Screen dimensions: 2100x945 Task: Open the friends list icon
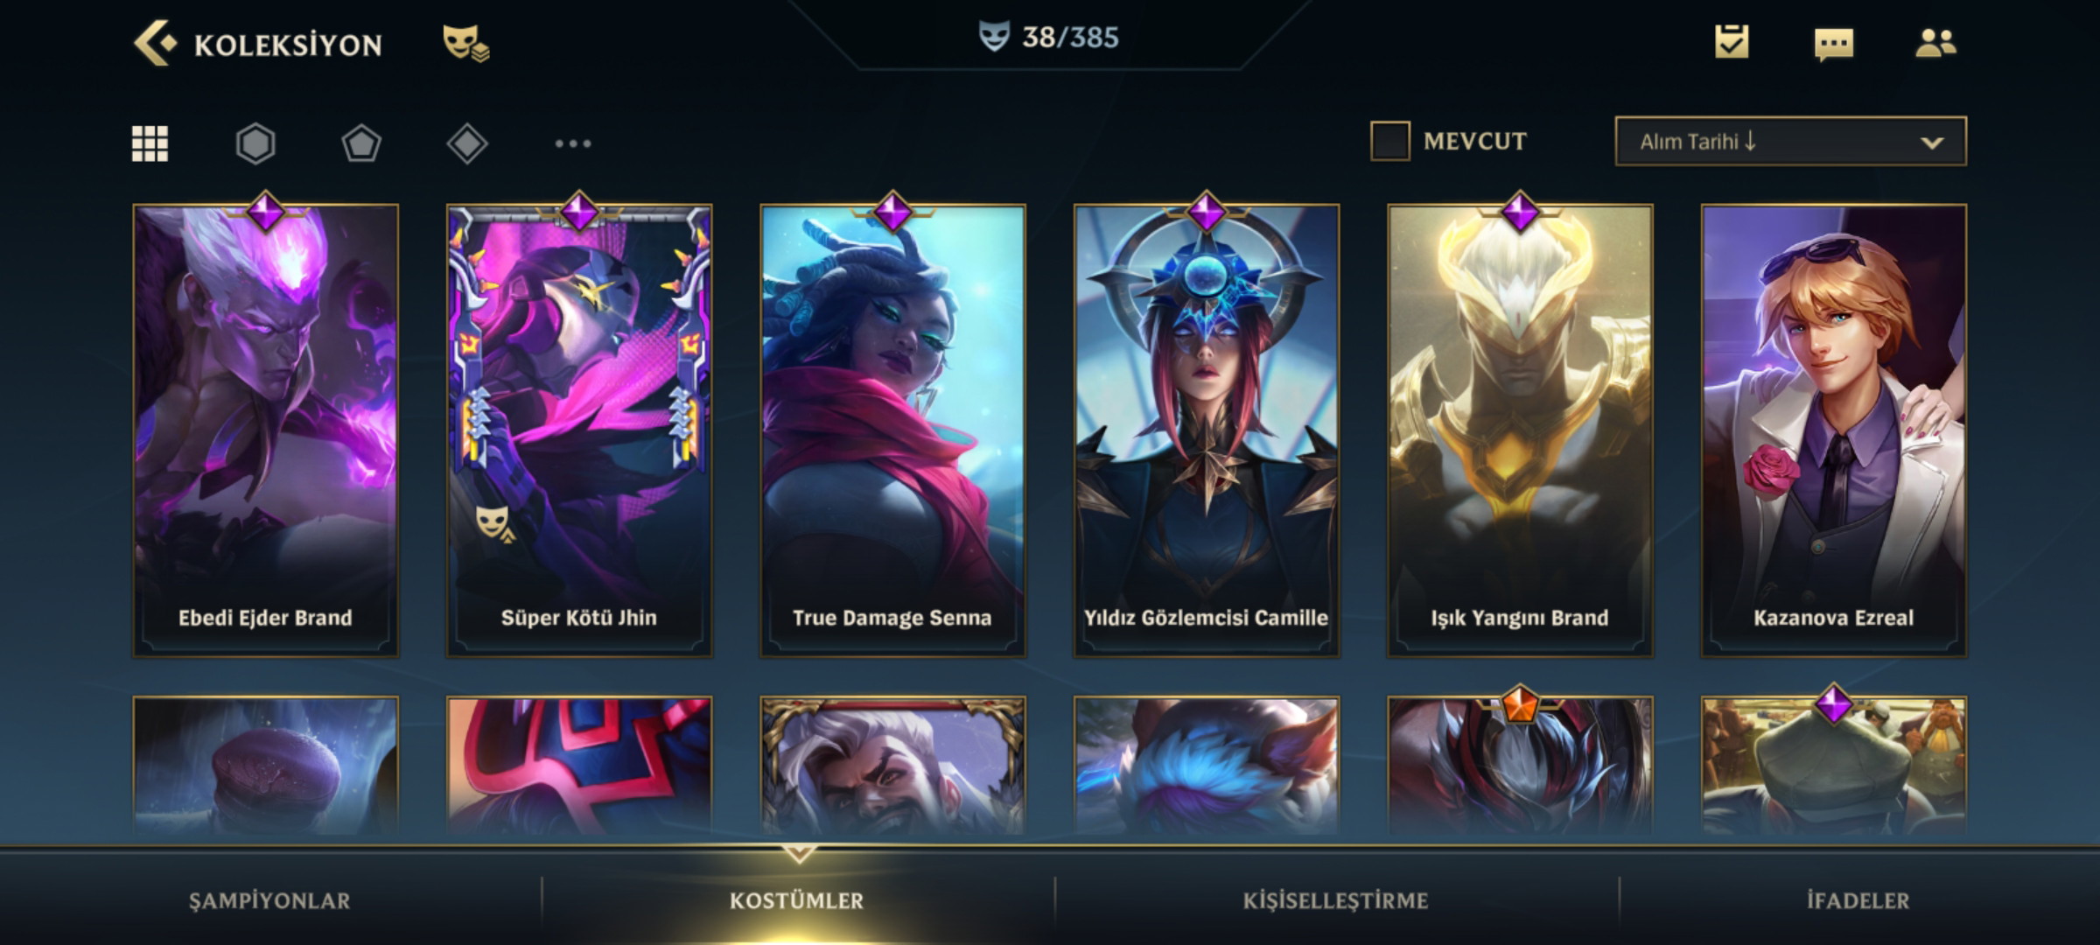(1935, 43)
